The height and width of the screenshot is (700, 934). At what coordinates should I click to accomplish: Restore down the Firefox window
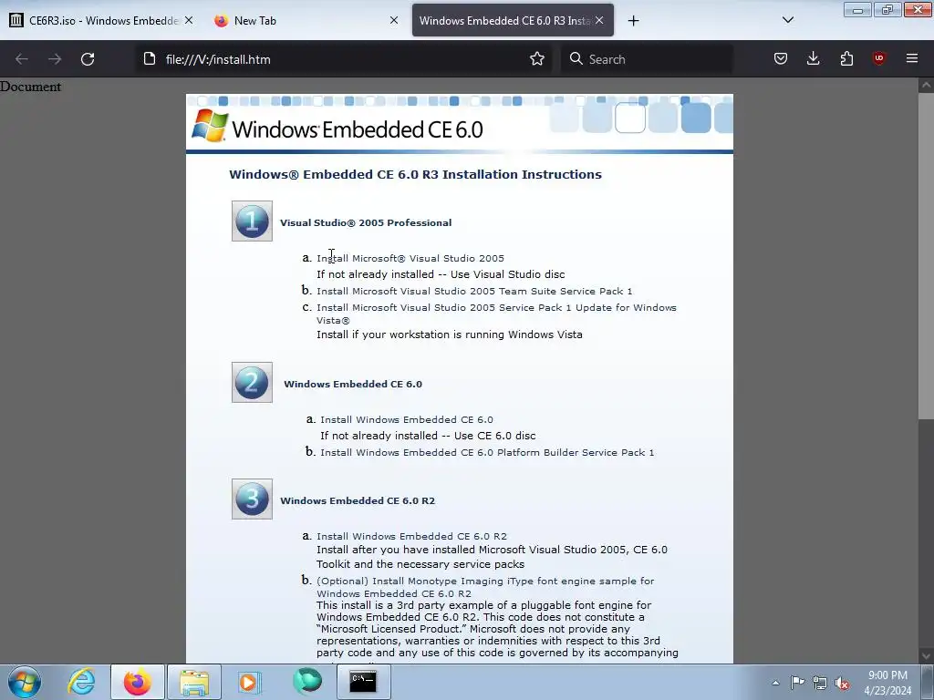coord(887,9)
